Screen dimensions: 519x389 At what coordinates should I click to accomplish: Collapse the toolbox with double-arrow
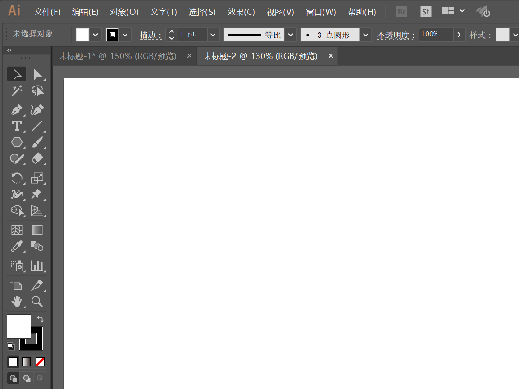[x=9, y=50]
